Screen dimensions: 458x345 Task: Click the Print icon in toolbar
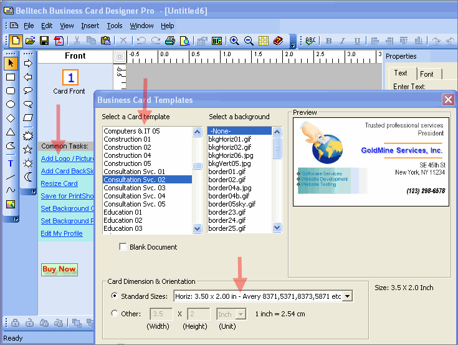(170, 41)
